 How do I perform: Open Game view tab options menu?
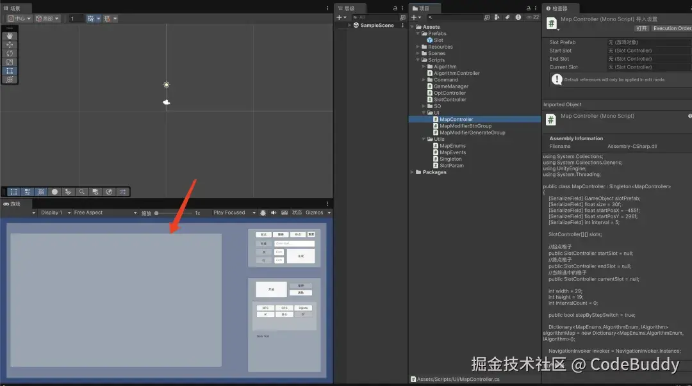coord(327,204)
